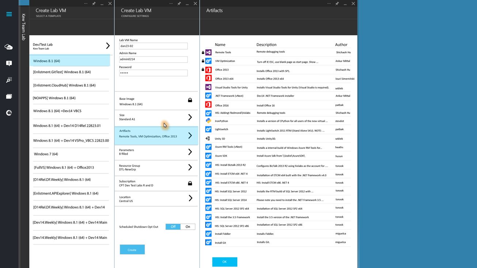The image size is (477, 268).
Task: Click the Install Git icon
Action: (x=208, y=242)
